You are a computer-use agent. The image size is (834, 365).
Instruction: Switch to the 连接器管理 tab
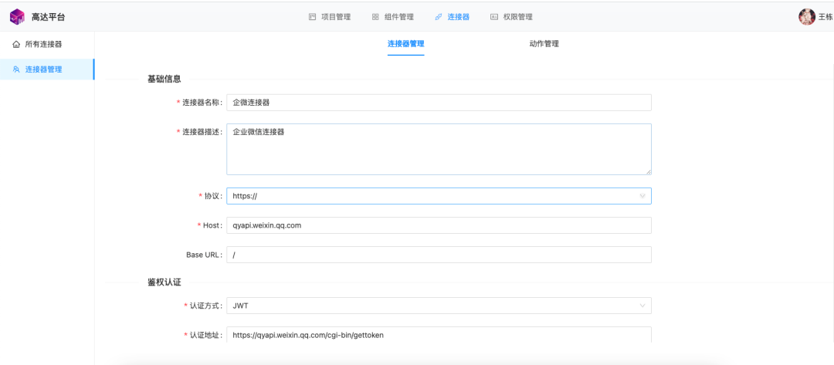[x=406, y=44]
